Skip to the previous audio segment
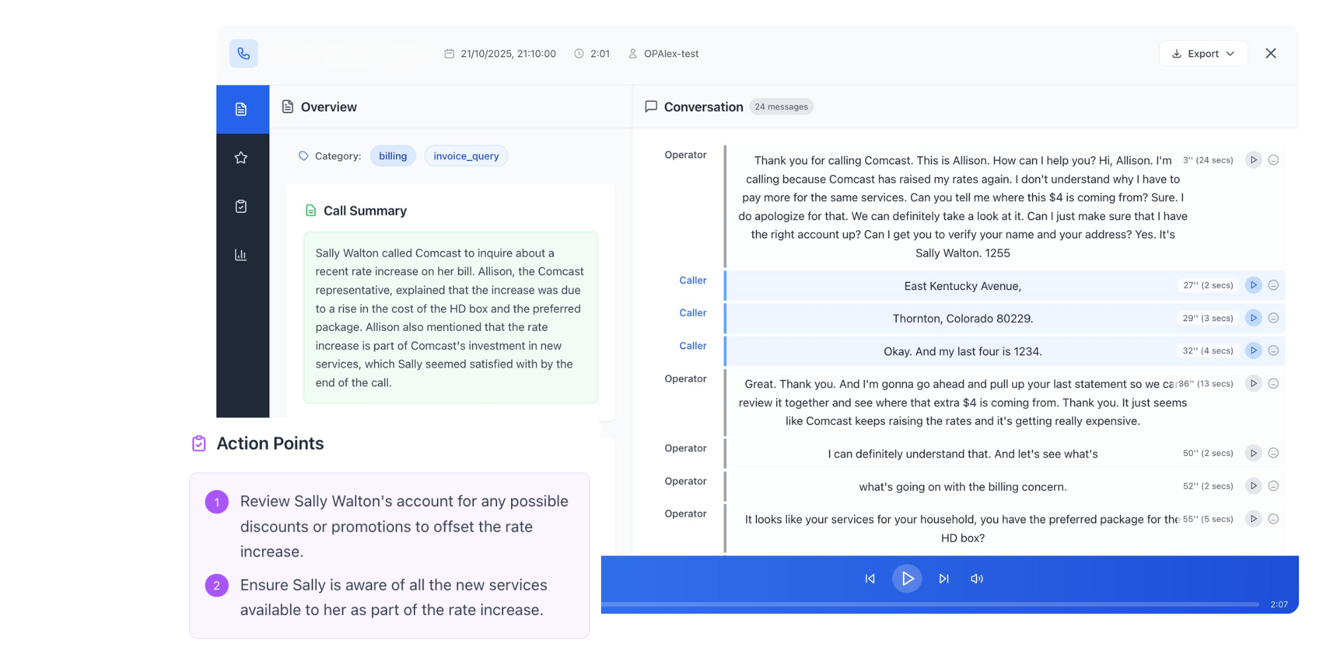The height and width of the screenshot is (662, 1324). 870,579
